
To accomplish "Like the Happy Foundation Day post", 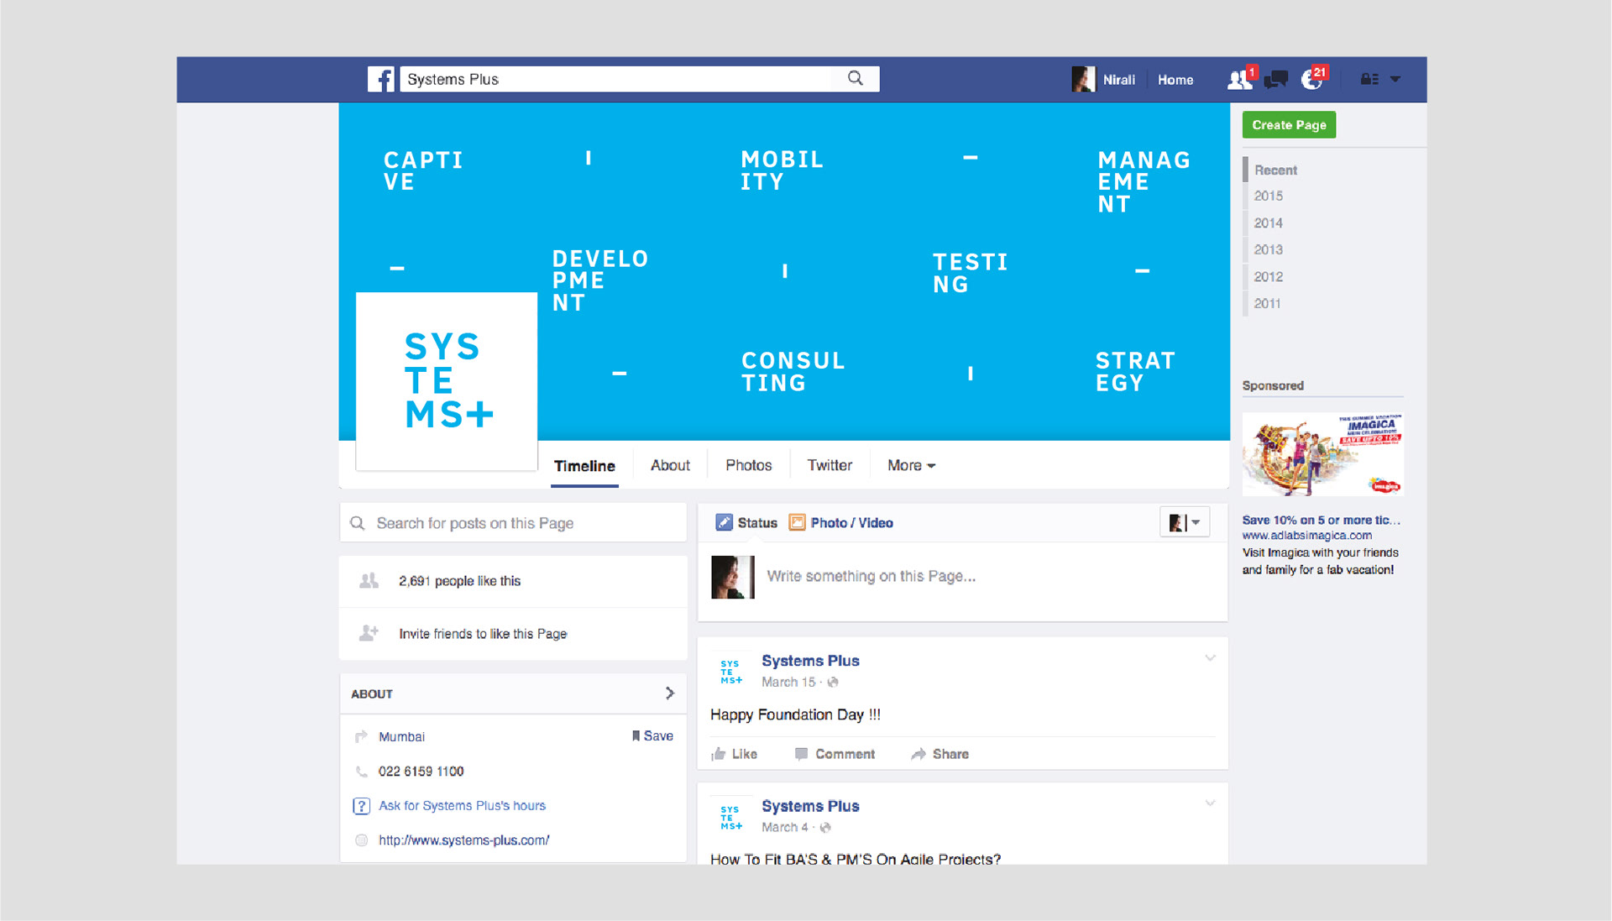I will pos(735,754).
